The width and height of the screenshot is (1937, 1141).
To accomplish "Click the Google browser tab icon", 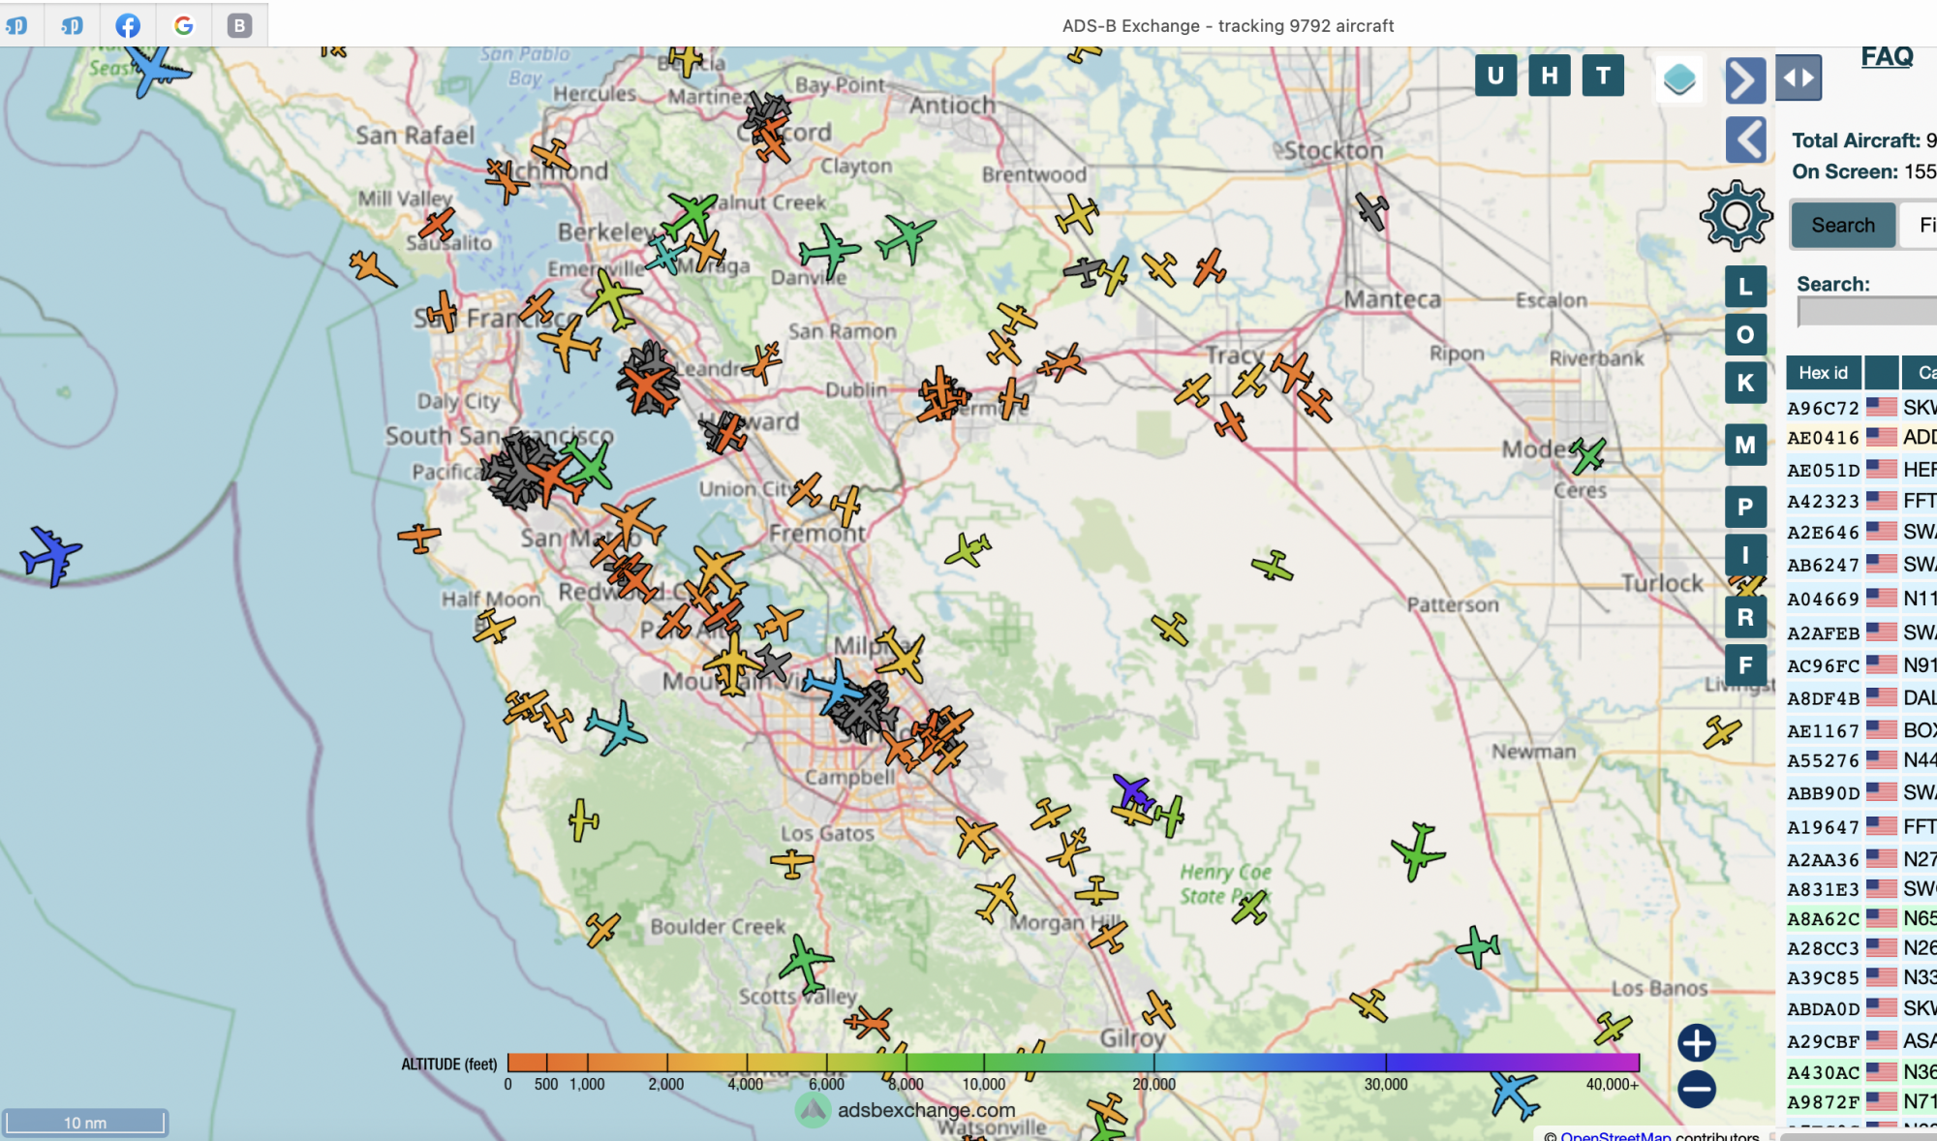I will (183, 25).
